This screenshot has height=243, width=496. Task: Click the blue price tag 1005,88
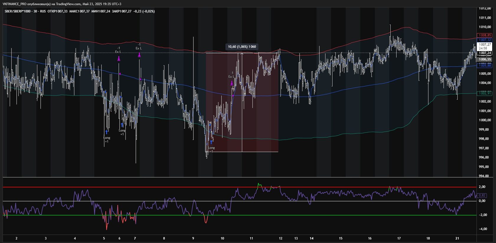pos(485,66)
